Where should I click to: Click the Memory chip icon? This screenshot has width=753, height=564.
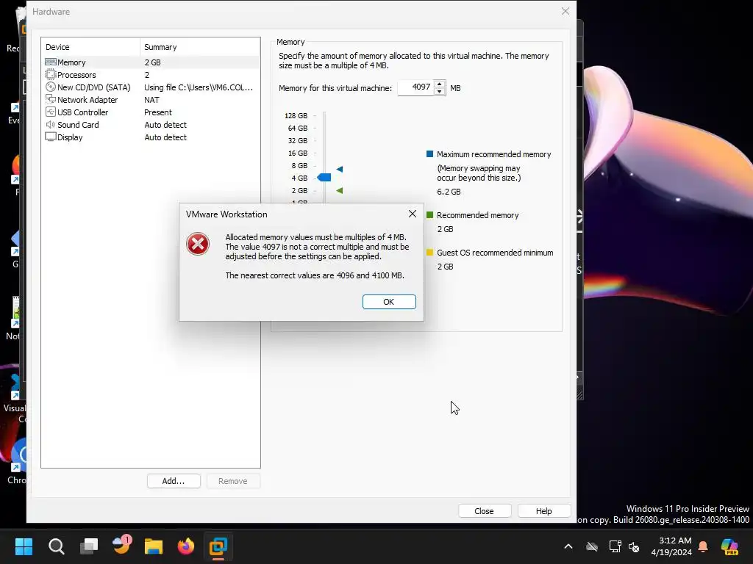click(51, 62)
